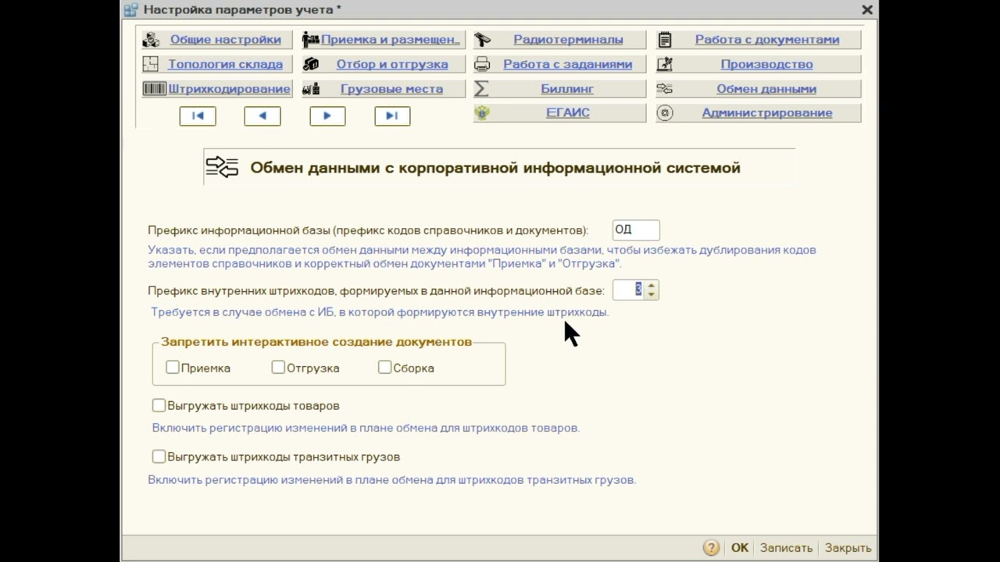Open Топология склада section
Screen dimensions: 1000x562
225,64
